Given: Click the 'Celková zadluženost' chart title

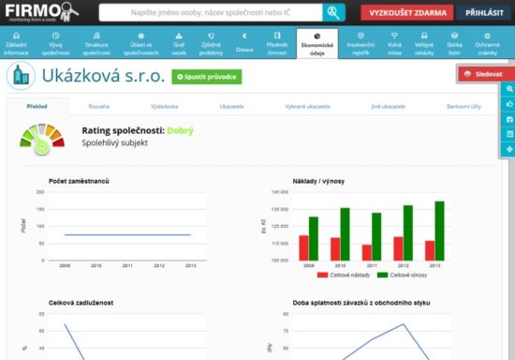Looking at the screenshot, I should click(81, 303).
